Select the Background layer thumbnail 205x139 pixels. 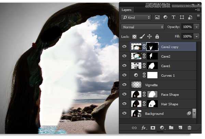tap(136, 113)
